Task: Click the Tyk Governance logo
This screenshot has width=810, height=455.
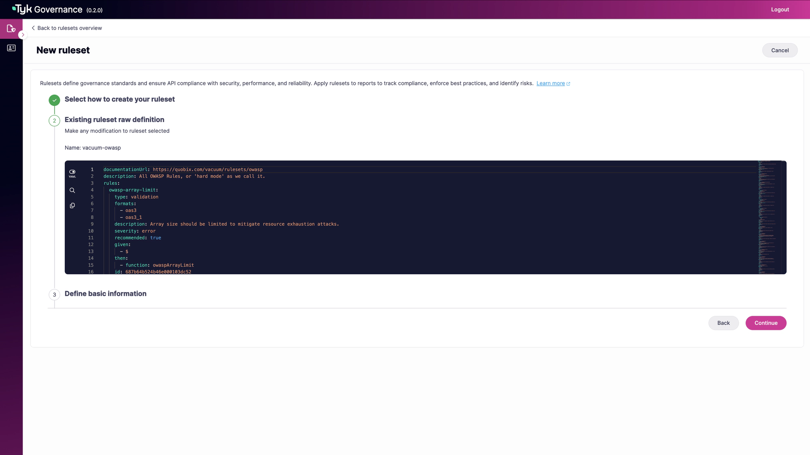Action: [48, 9]
